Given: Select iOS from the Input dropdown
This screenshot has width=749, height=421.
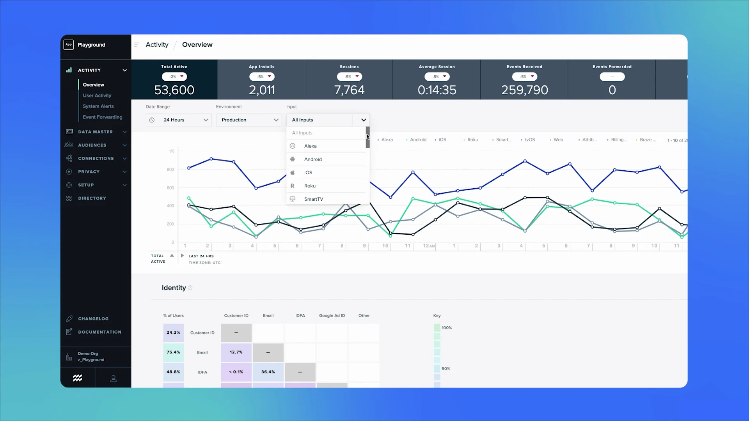Looking at the screenshot, I should coord(308,172).
